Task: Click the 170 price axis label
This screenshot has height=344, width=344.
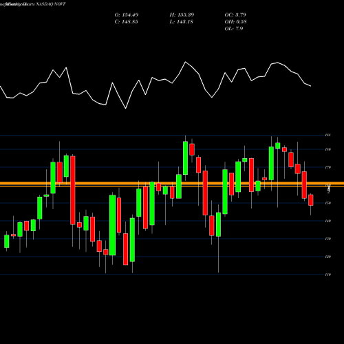Action: point(328,167)
